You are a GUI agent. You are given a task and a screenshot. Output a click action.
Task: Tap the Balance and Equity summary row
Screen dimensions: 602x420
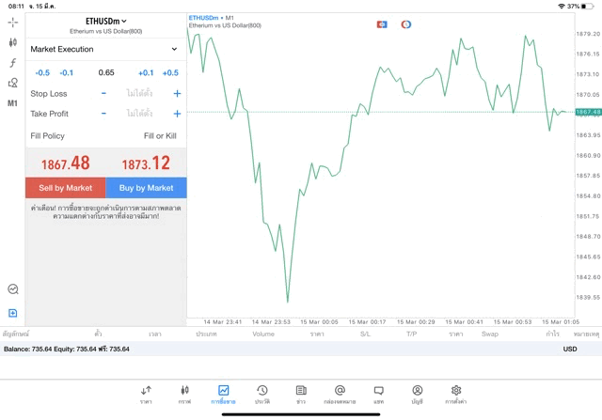pos(301,349)
